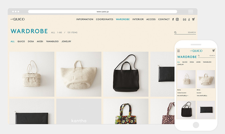Filter by YAMABUDO category on desktop
The image size is (225, 134).
click(x=52, y=41)
